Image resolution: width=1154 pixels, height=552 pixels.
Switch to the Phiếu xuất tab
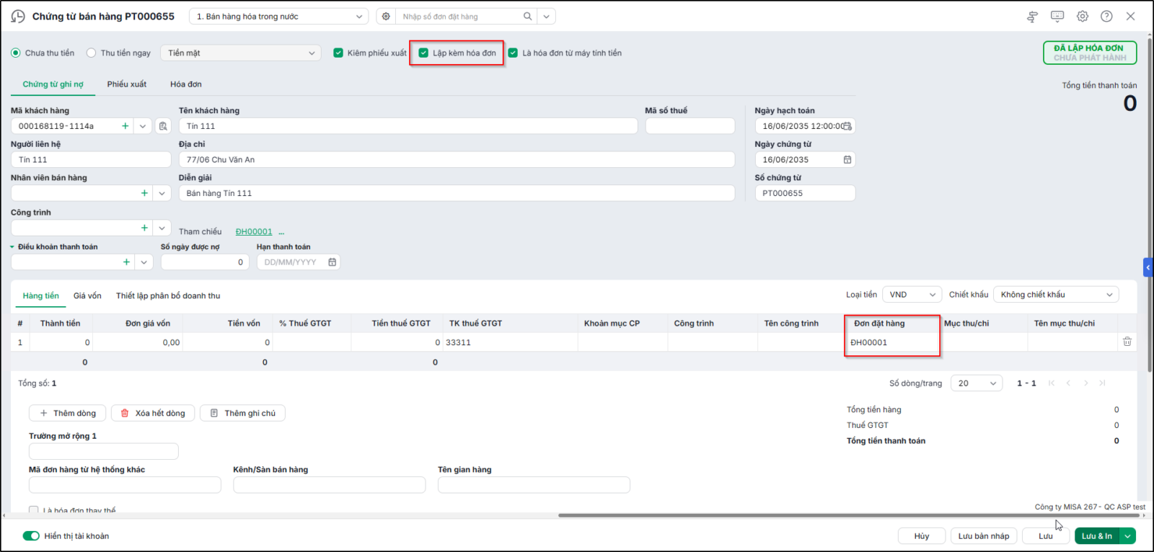tap(127, 84)
